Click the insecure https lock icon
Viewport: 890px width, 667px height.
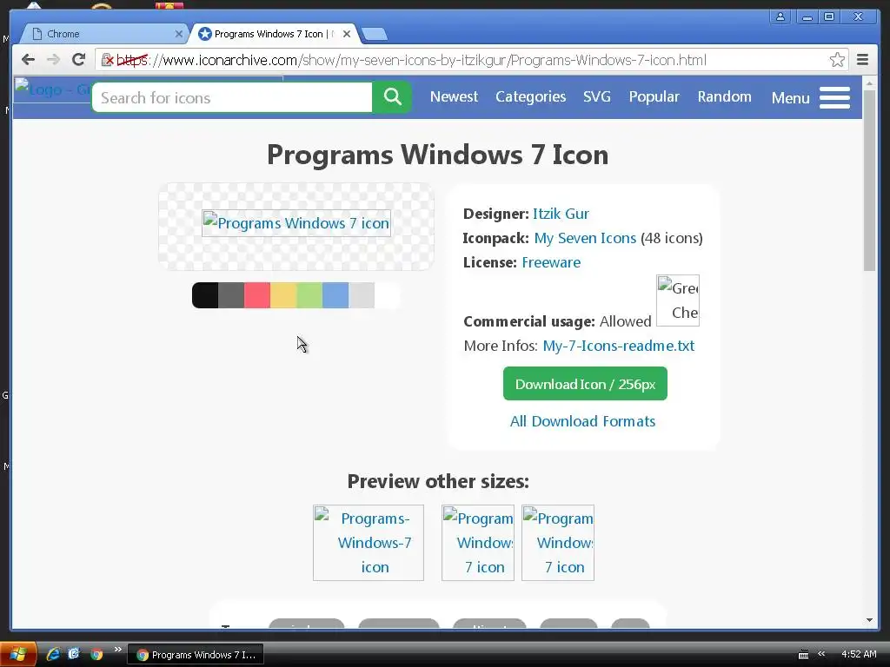[107, 60]
